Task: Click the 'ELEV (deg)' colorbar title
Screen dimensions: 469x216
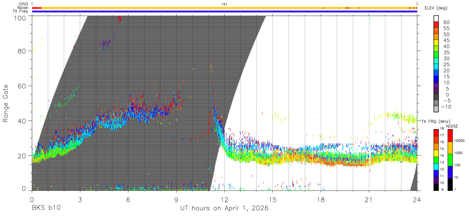Action: click(436, 8)
